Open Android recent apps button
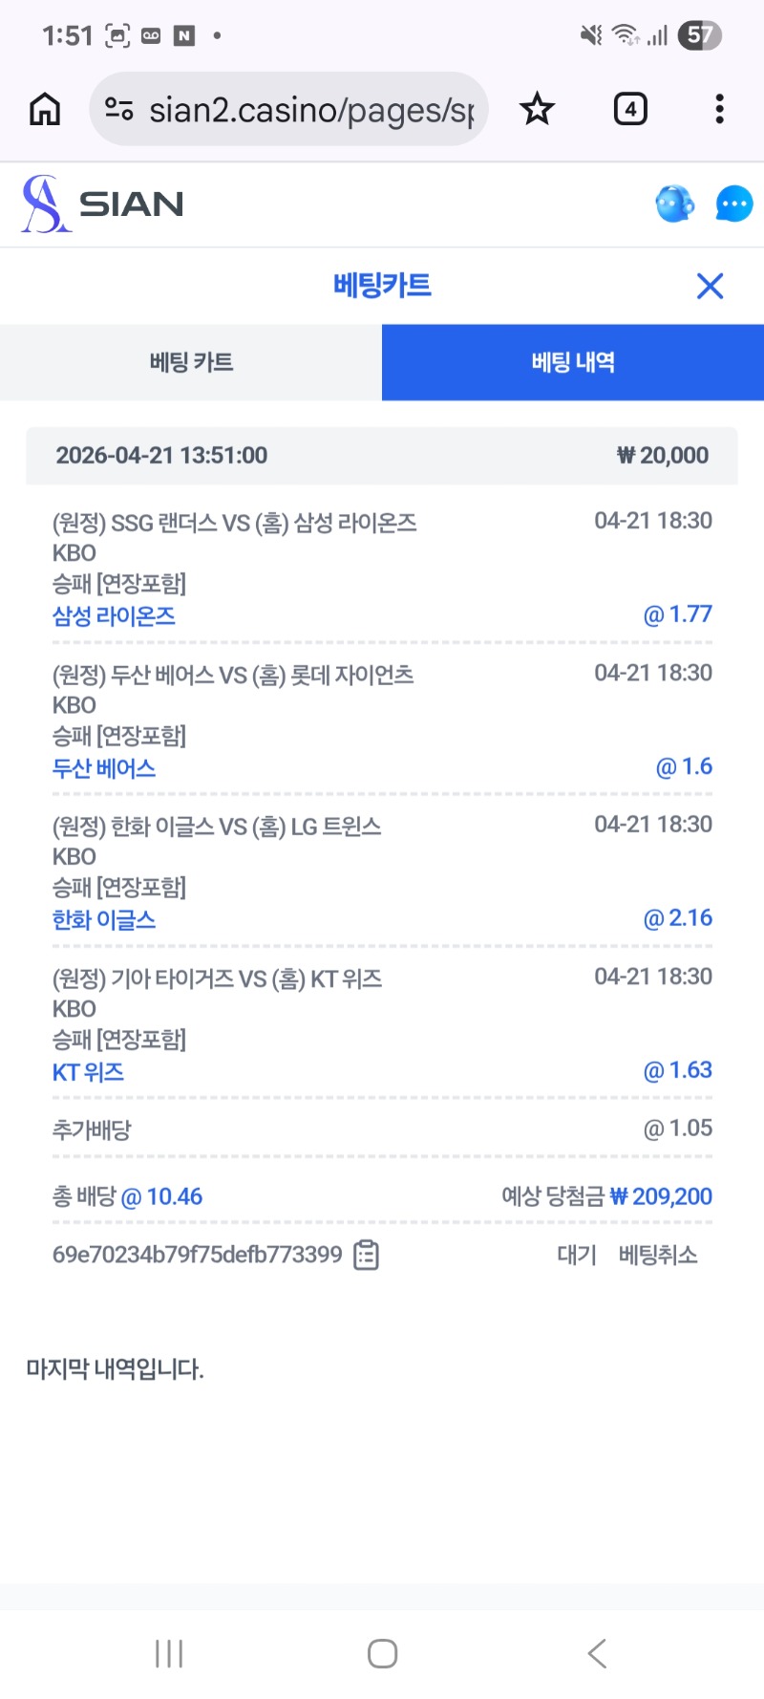 coord(169,1654)
